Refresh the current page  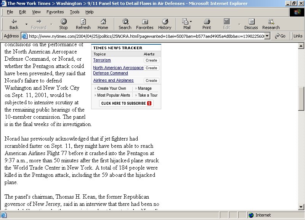point(83,24)
